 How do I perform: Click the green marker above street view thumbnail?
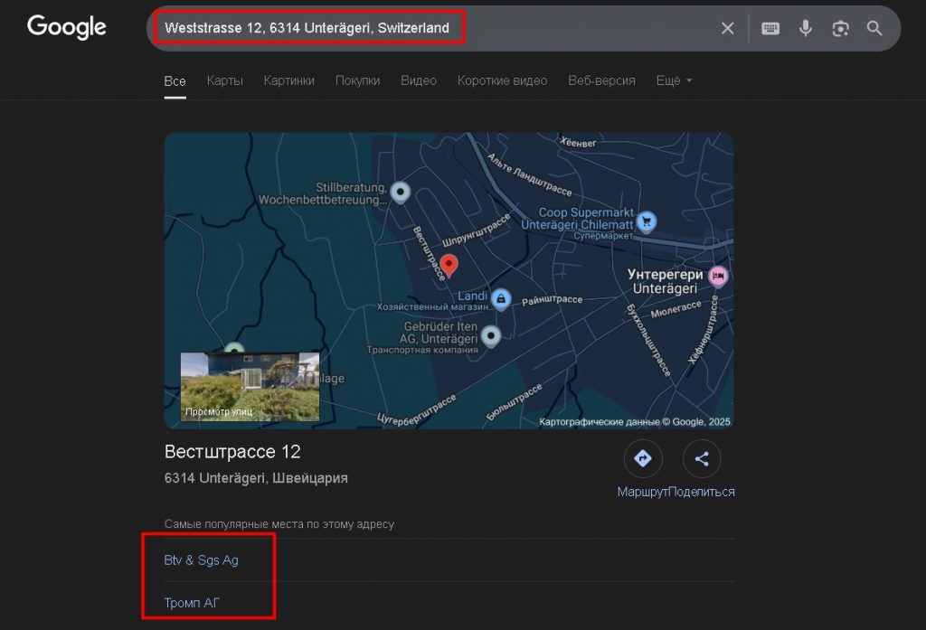tap(234, 348)
